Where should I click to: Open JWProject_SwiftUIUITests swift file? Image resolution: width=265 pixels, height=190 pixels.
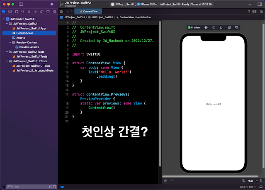pyautogui.click(x=31, y=66)
